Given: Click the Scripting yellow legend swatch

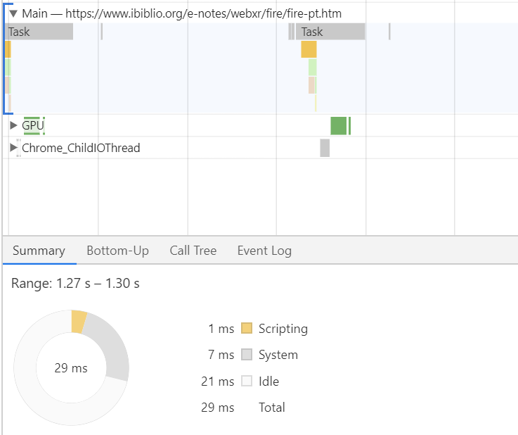Looking at the screenshot, I should (246, 329).
